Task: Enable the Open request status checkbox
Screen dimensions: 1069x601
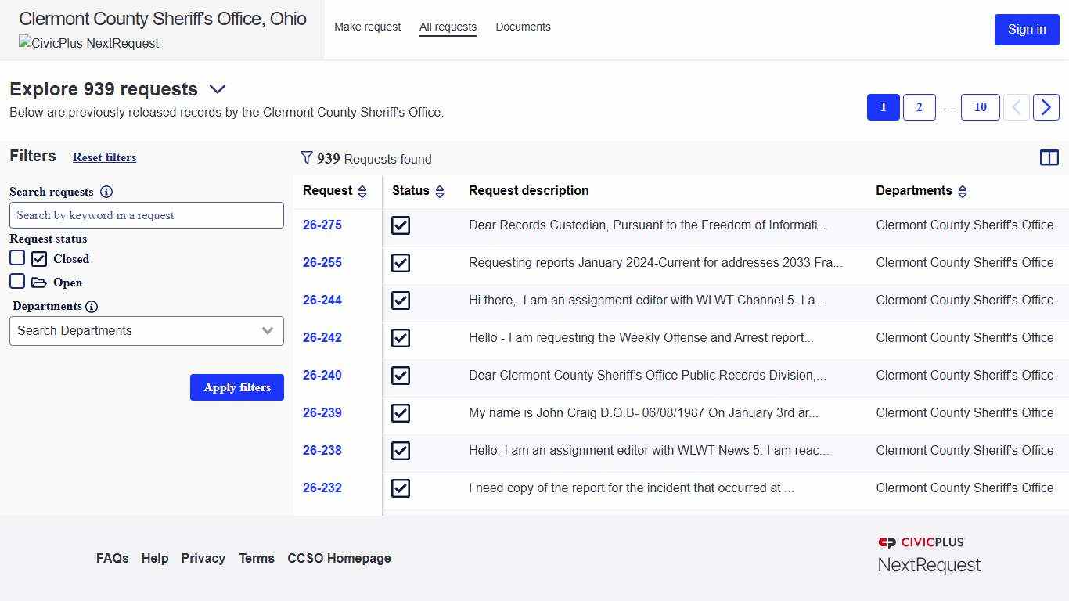Action: [17, 281]
